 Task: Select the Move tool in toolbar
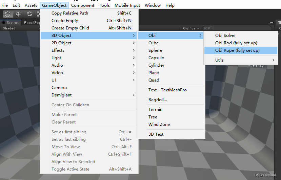[x=18, y=14]
